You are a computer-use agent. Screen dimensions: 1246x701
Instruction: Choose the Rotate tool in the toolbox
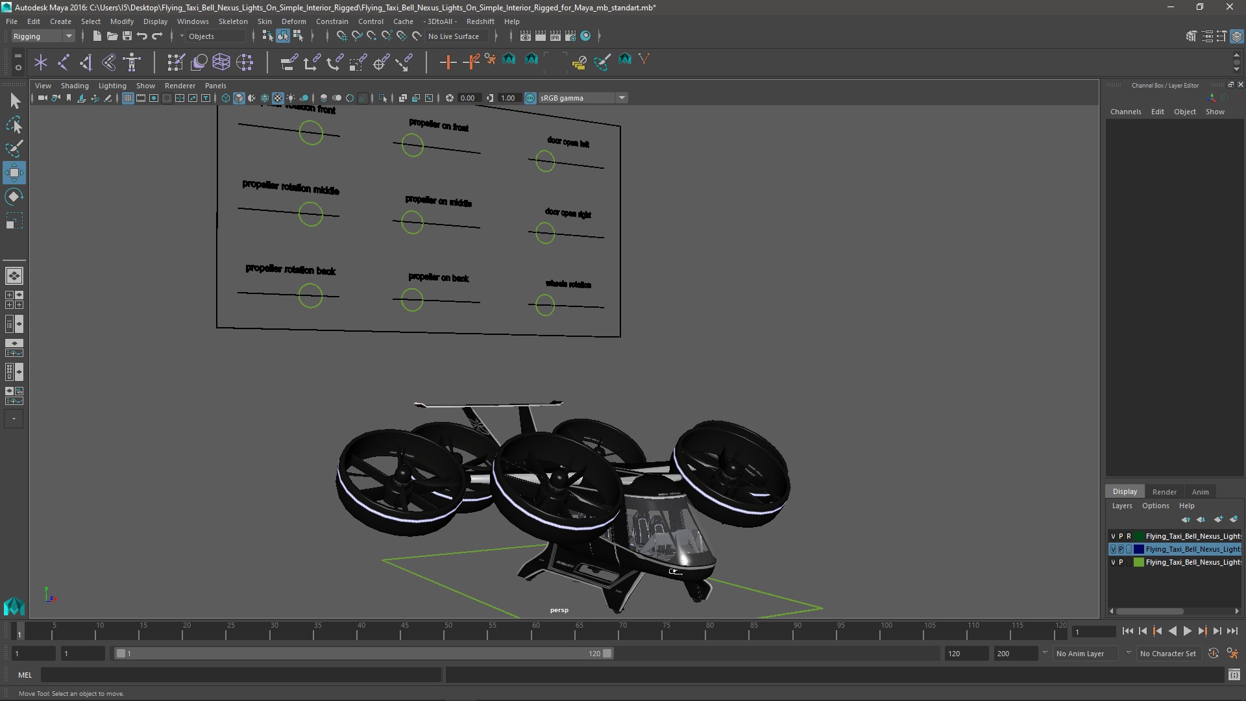coord(14,197)
